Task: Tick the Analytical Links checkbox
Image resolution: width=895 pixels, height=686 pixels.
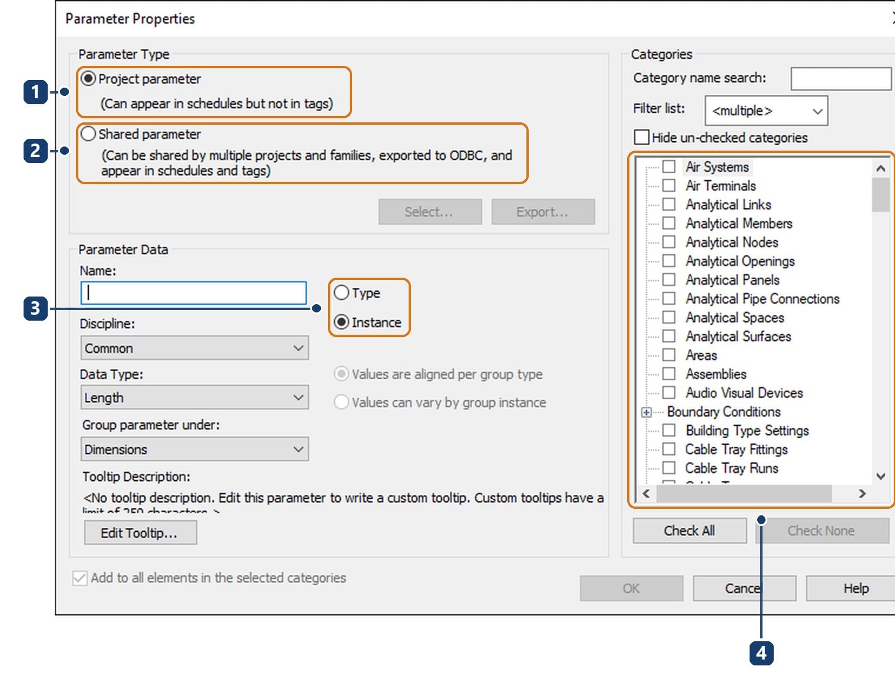Action: (669, 204)
